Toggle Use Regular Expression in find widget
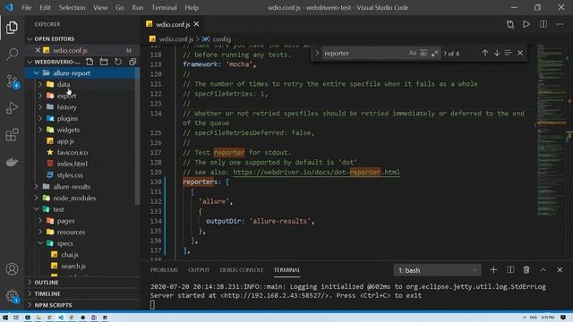This screenshot has width=573, height=322. tap(434, 54)
